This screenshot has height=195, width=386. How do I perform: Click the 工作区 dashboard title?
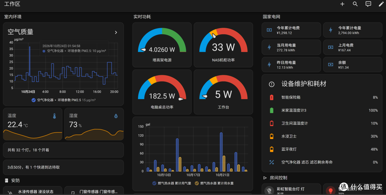[x=12, y=4]
